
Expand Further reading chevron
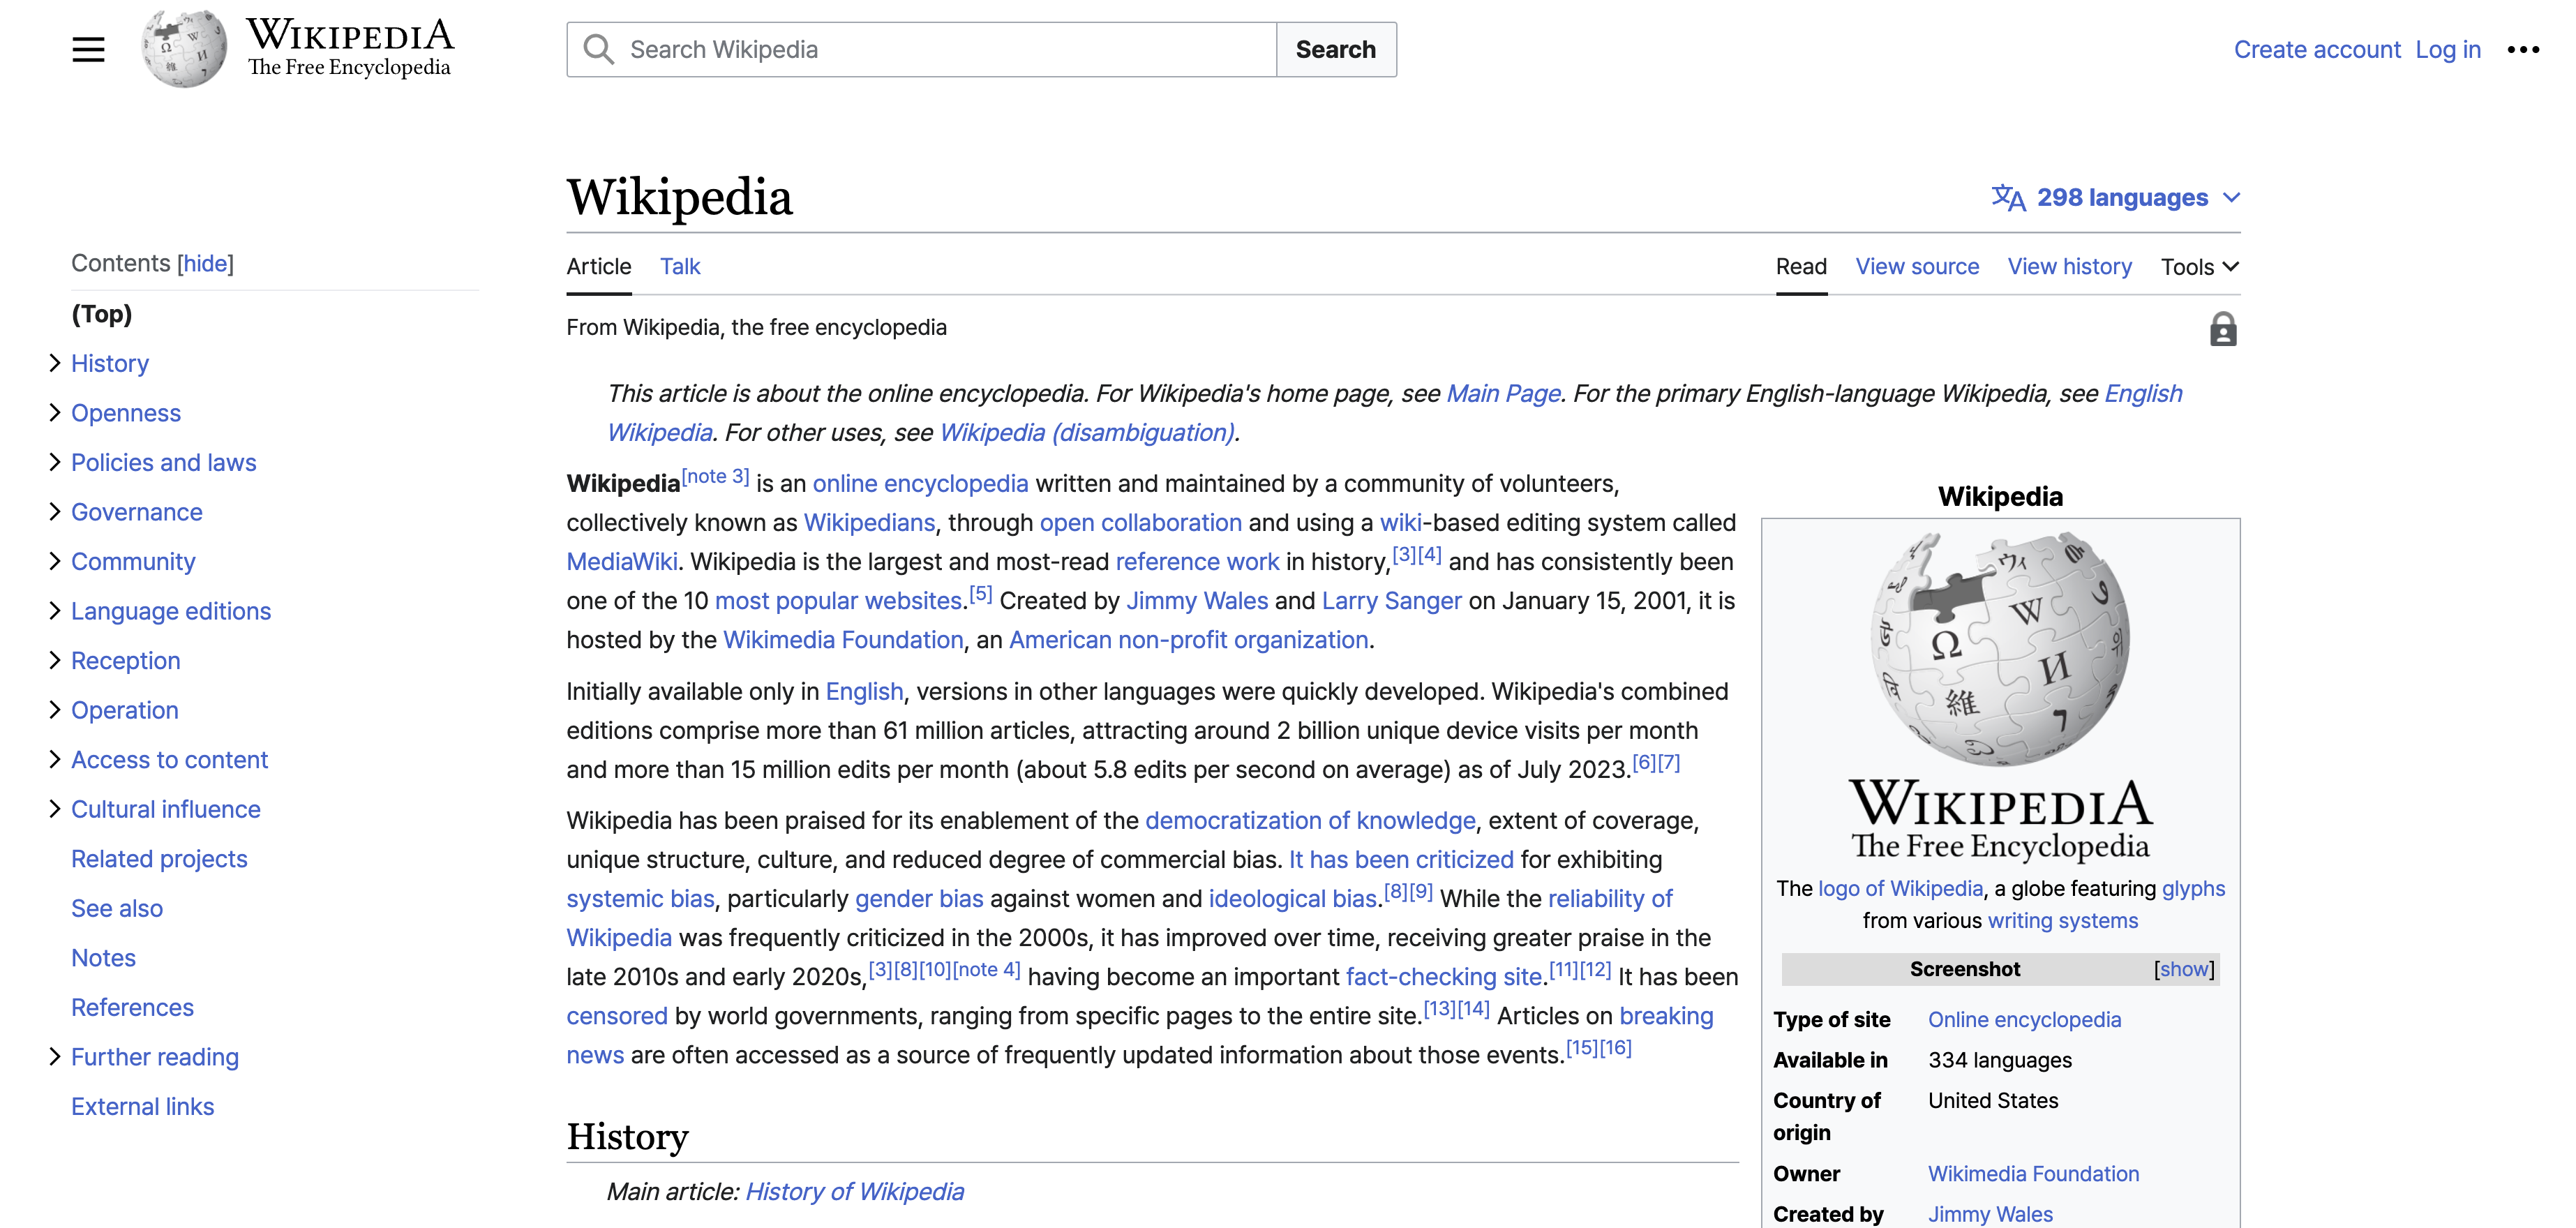point(55,1057)
